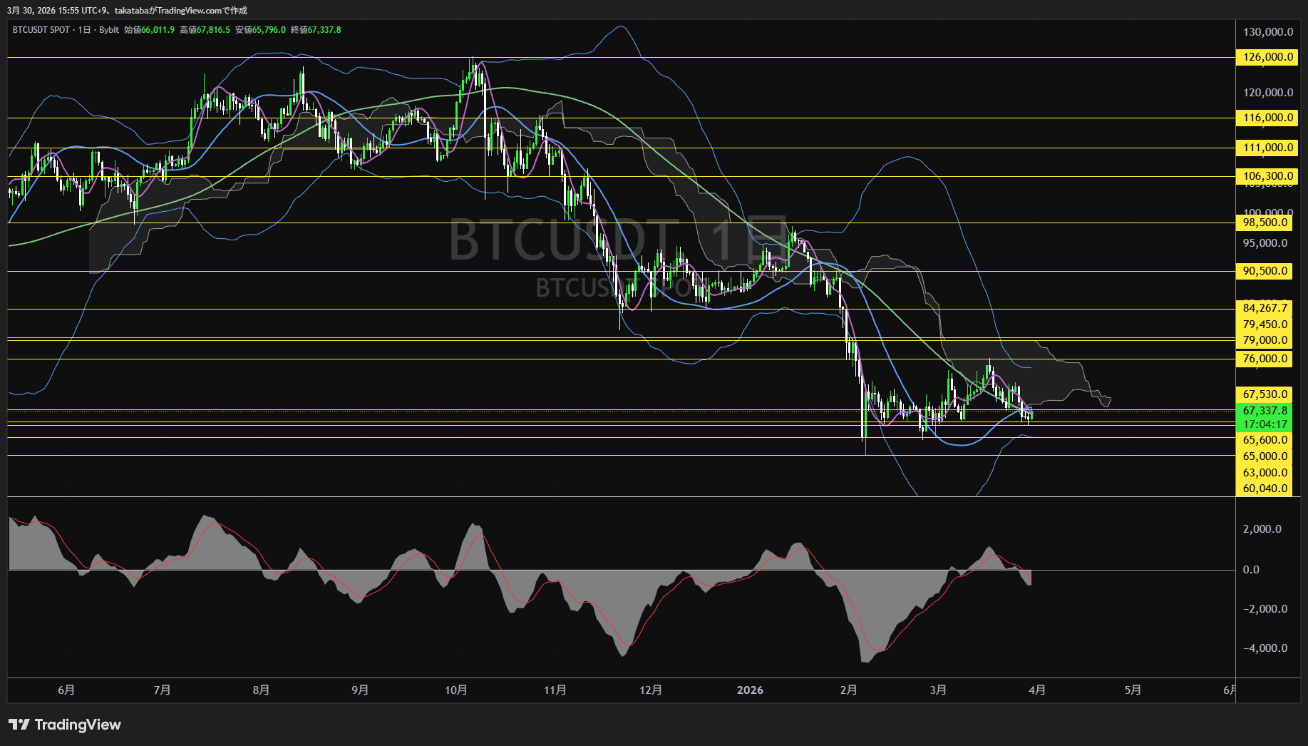Click the 2026 label on time axis
Viewport: 1308px width, 746px height.
pos(751,690)
